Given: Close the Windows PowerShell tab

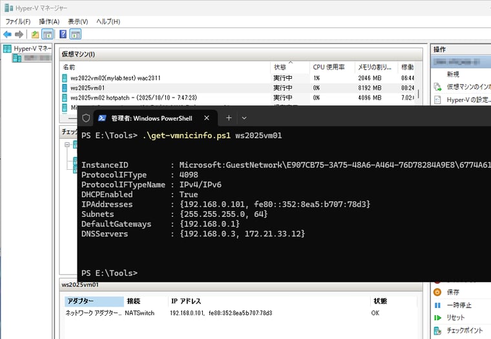Looking at the screenshot, I should tap(207, 118).
